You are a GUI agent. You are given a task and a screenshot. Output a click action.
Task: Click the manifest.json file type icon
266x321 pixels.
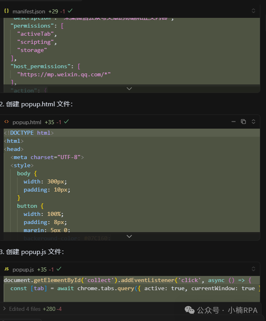click(6, 11)
